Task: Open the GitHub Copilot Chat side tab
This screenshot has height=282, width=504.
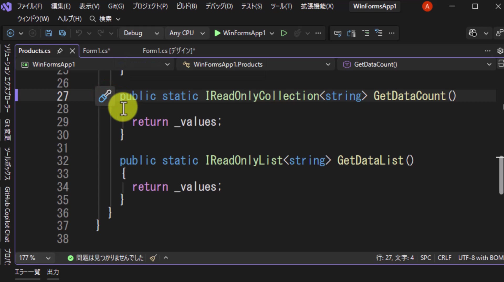Action: coord(7,214)
